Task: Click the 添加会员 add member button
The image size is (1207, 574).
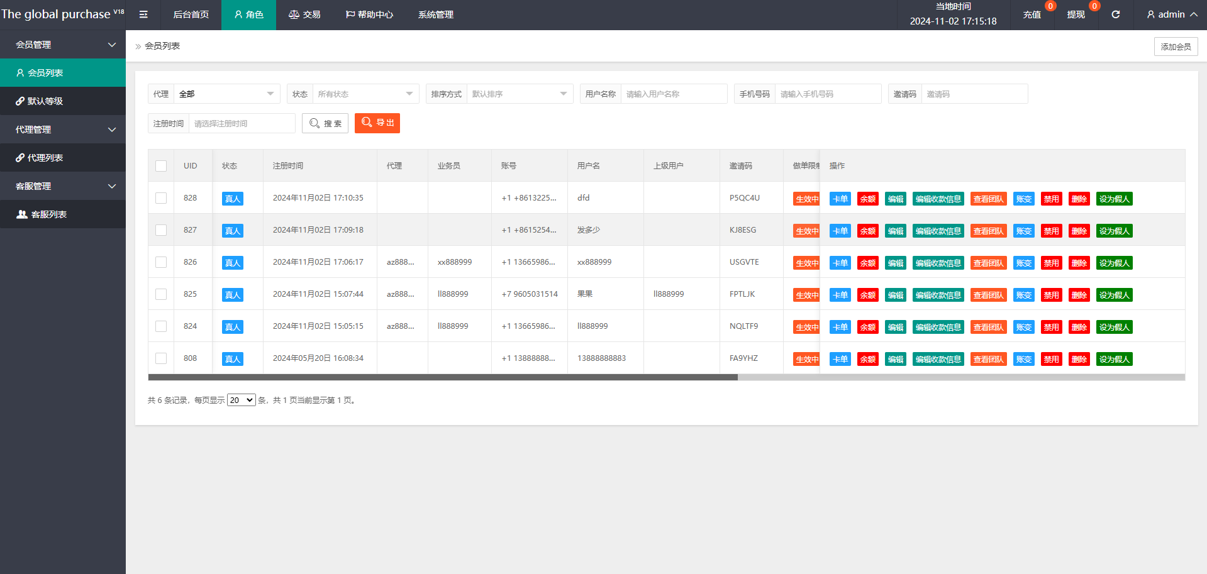Action: point(1175,47)
